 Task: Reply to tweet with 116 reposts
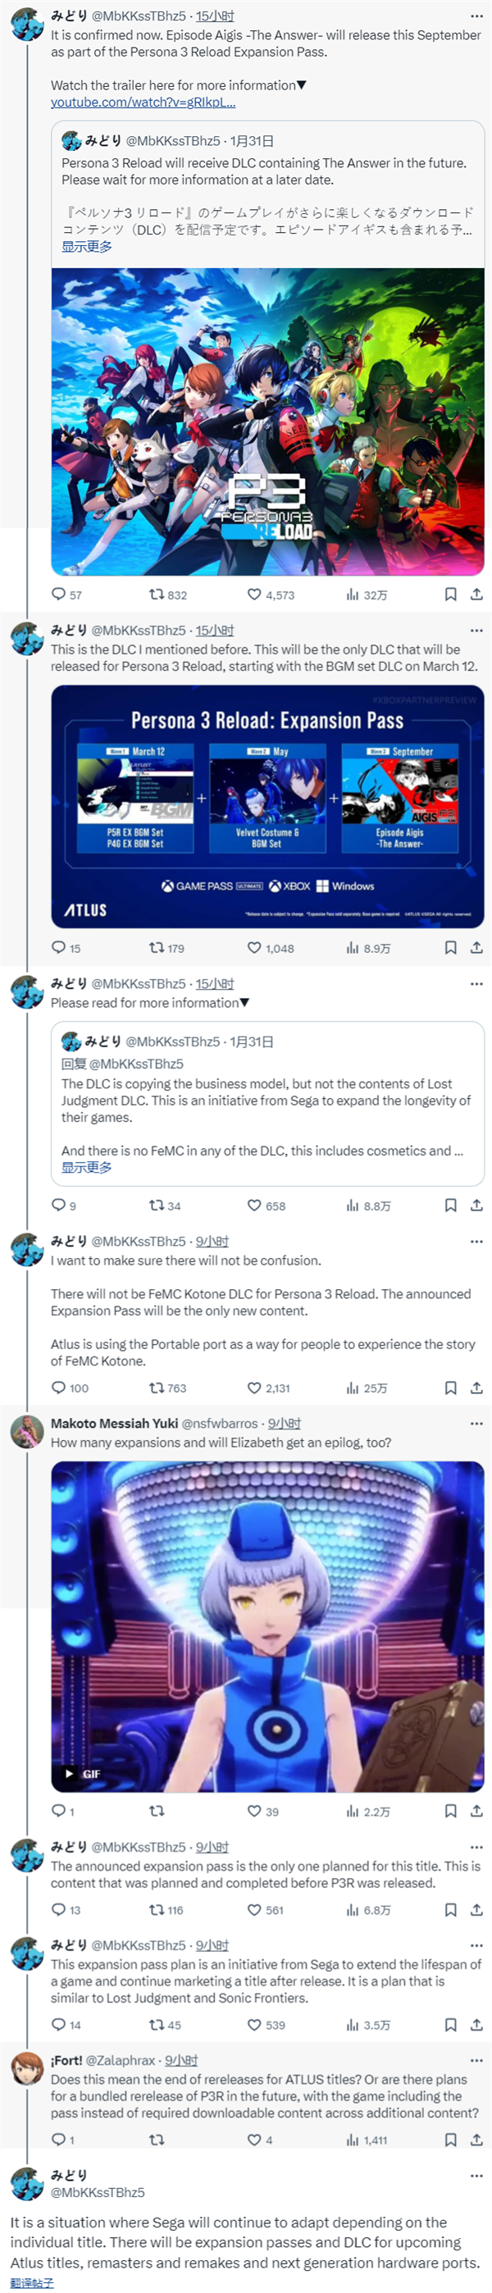59,1909
